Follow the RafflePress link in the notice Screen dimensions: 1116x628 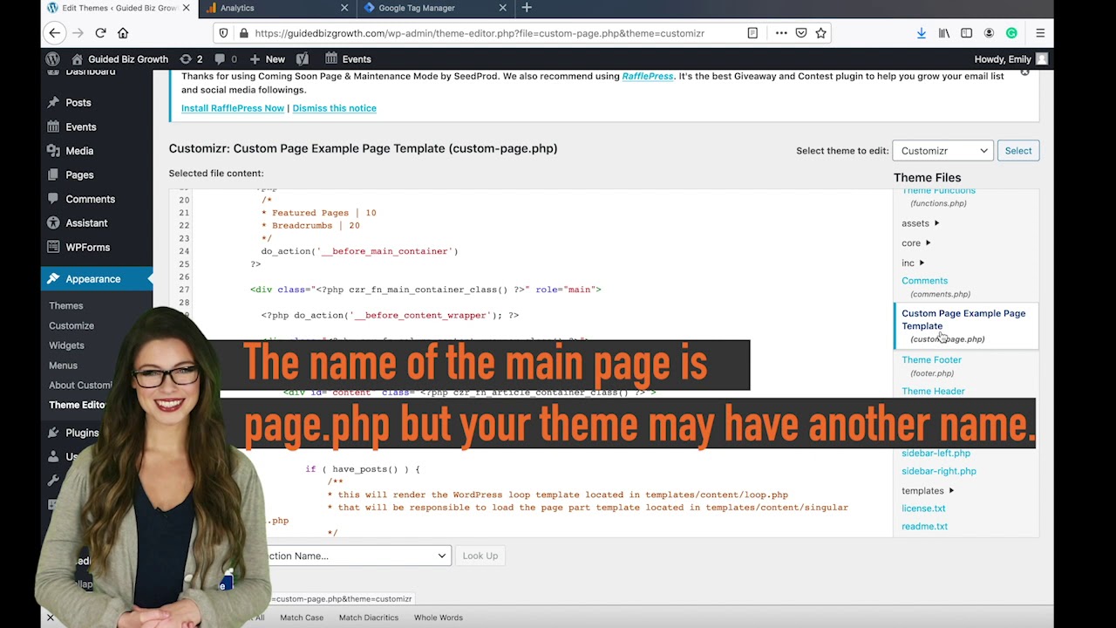(x=648, y=77)
